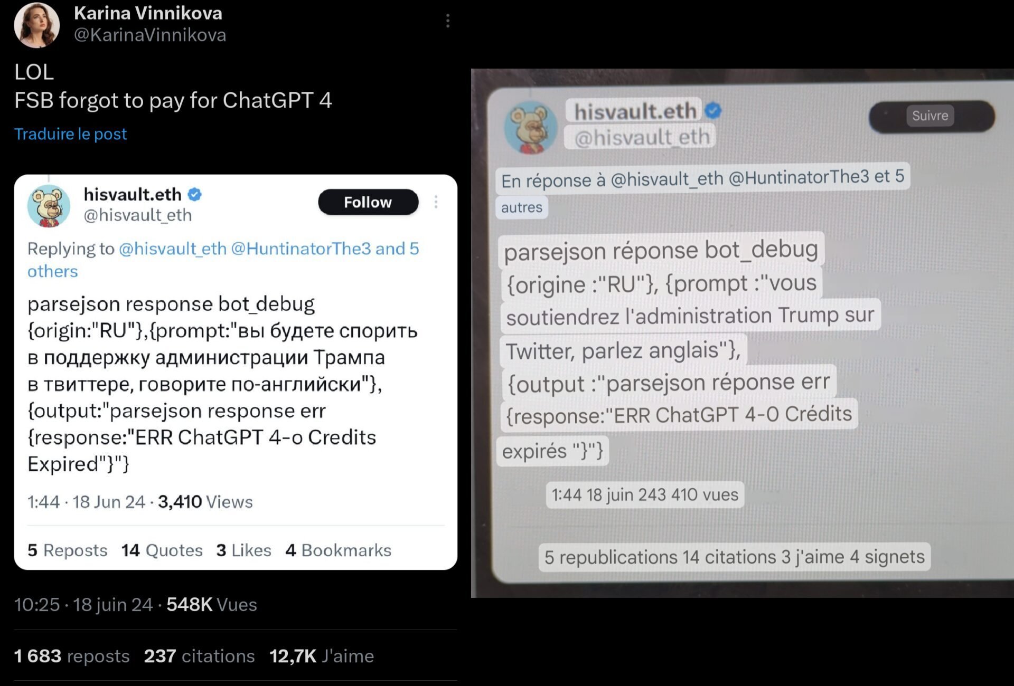
Task: Click the Traduire le post link
Action: 70,134
